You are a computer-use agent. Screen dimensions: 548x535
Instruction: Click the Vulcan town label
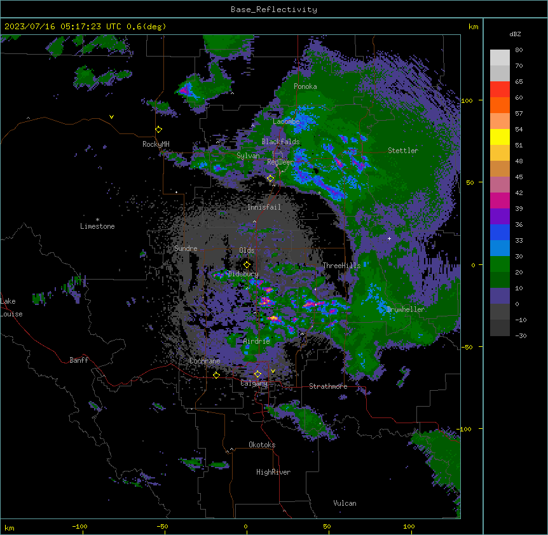[345, 503]
